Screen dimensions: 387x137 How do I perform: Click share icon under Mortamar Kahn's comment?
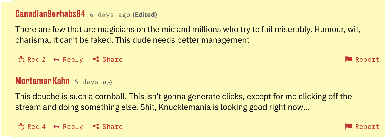[x=96, y=127]
